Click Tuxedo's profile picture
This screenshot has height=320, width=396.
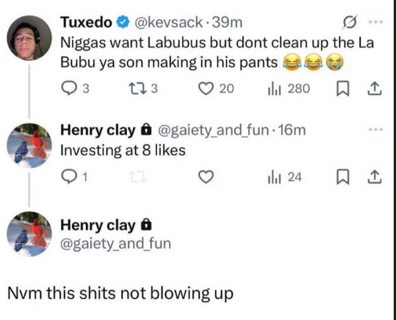[30, 38]
